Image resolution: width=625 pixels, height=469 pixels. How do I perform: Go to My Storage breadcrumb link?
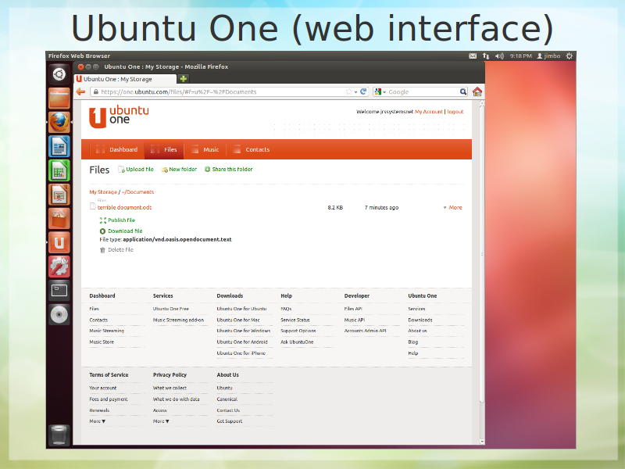pos(103,192)
